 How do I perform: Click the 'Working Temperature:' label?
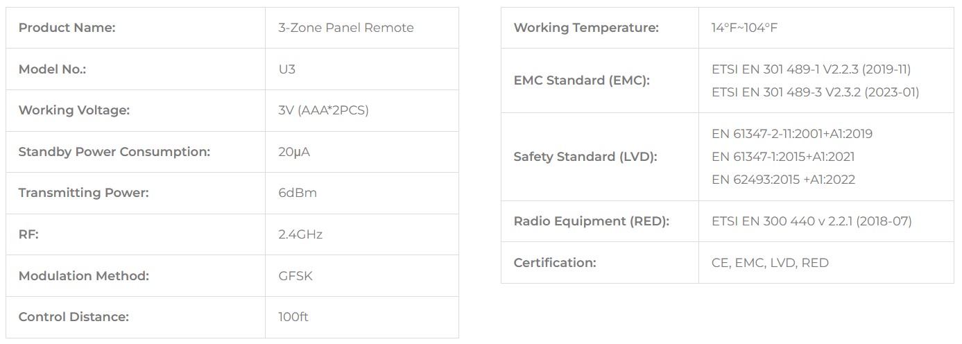pyautogui.click(x=586, y=28)
